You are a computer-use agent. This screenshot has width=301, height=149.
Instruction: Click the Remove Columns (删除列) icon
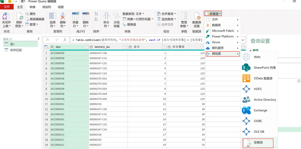(63, 16)
